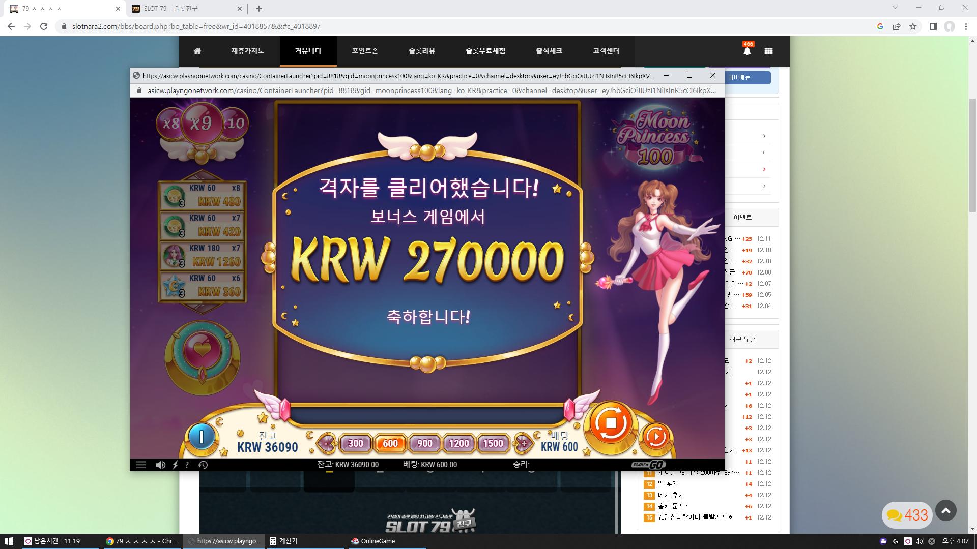Image resolution: width=977 pixels, height=549 pixels.
Task: Open the 출석체크 menu
Action: pyautogui.click(x=549, y=51)
